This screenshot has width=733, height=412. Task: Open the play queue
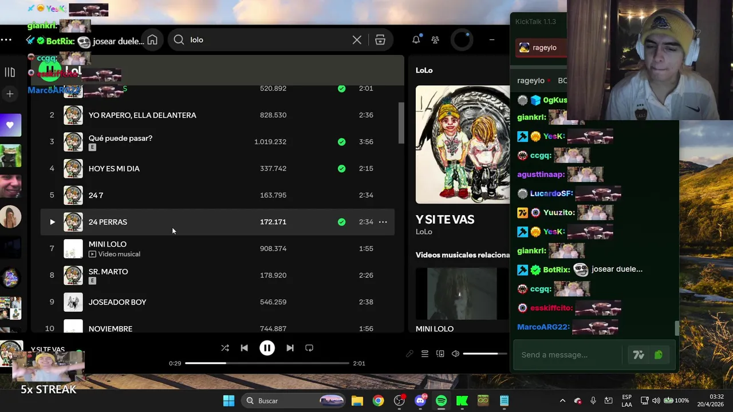click(425, 354)
